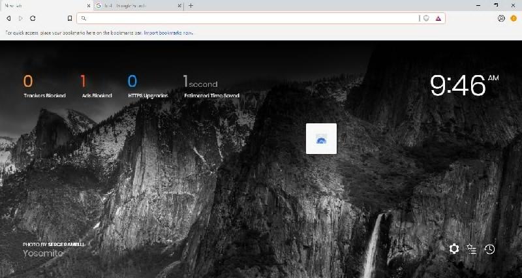Image resolution: width=522 pixels, height=278 pixels.
Task: Open Brave Shields lion icon
Action: tap(426, 18)
